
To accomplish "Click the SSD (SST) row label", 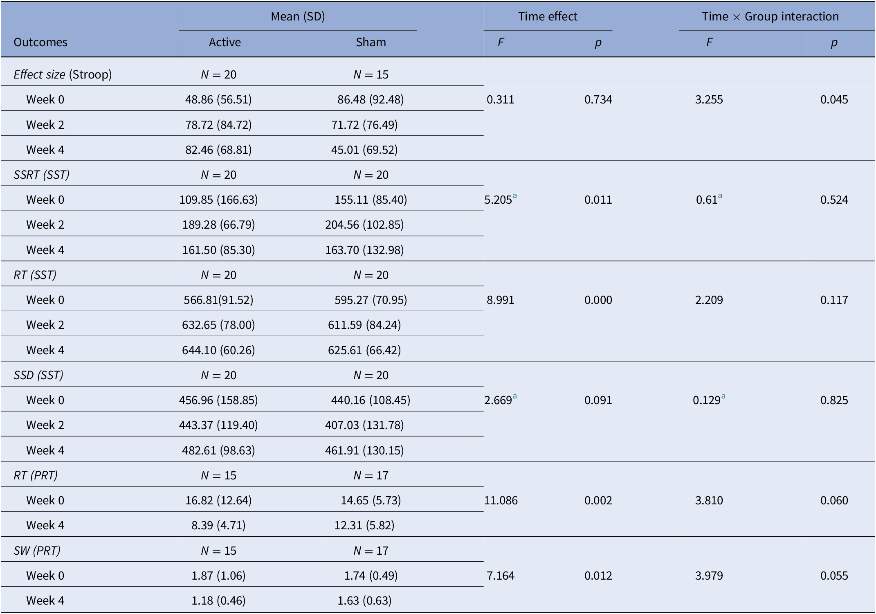I will pyautogui.click(x=38, y=375).
